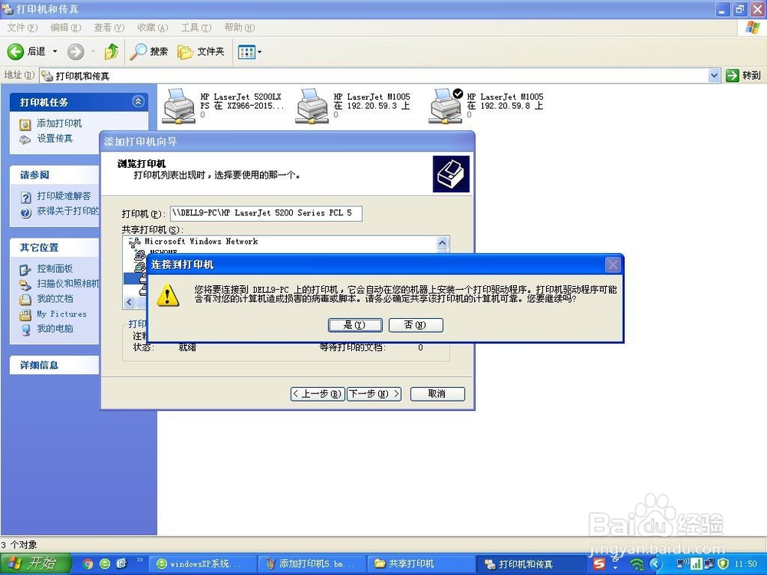Click the Scanners and Cameras (扫描仪和照相机) icon

click(25, 284)
